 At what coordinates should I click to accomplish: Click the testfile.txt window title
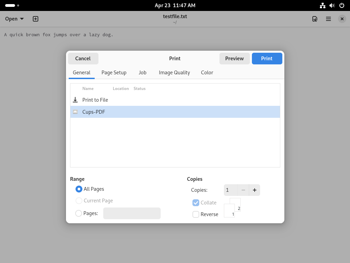[175, 16]
